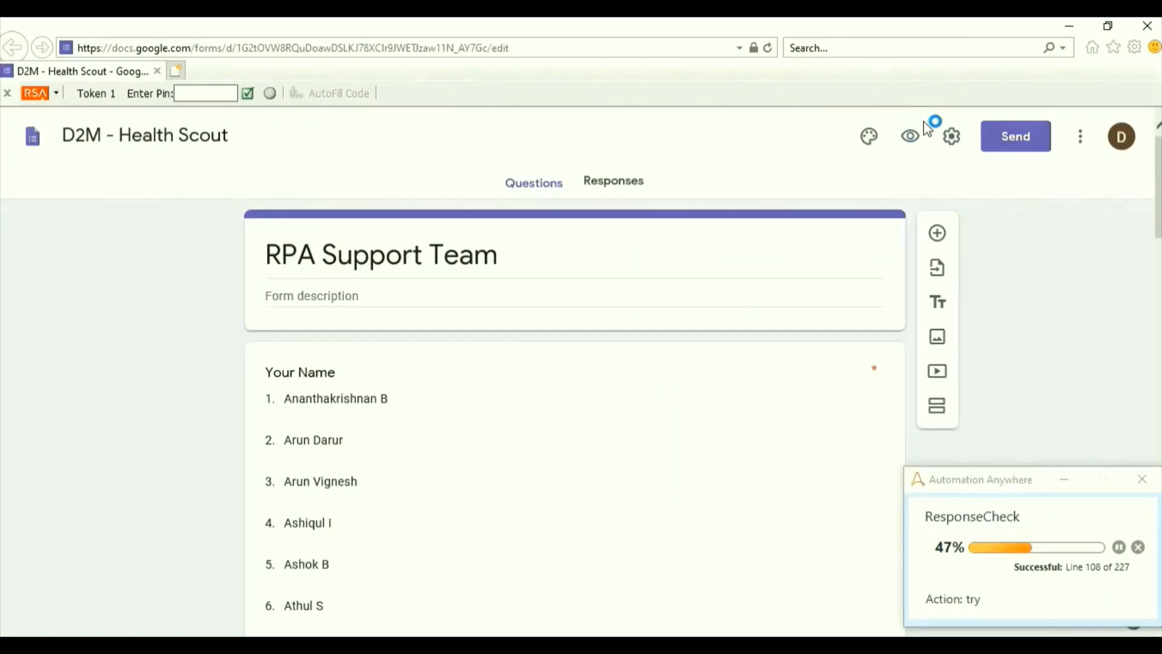Click the RSA toolbar green checkmark box
This screenshot has width=1162, height=654.
[x=248, y=93]
